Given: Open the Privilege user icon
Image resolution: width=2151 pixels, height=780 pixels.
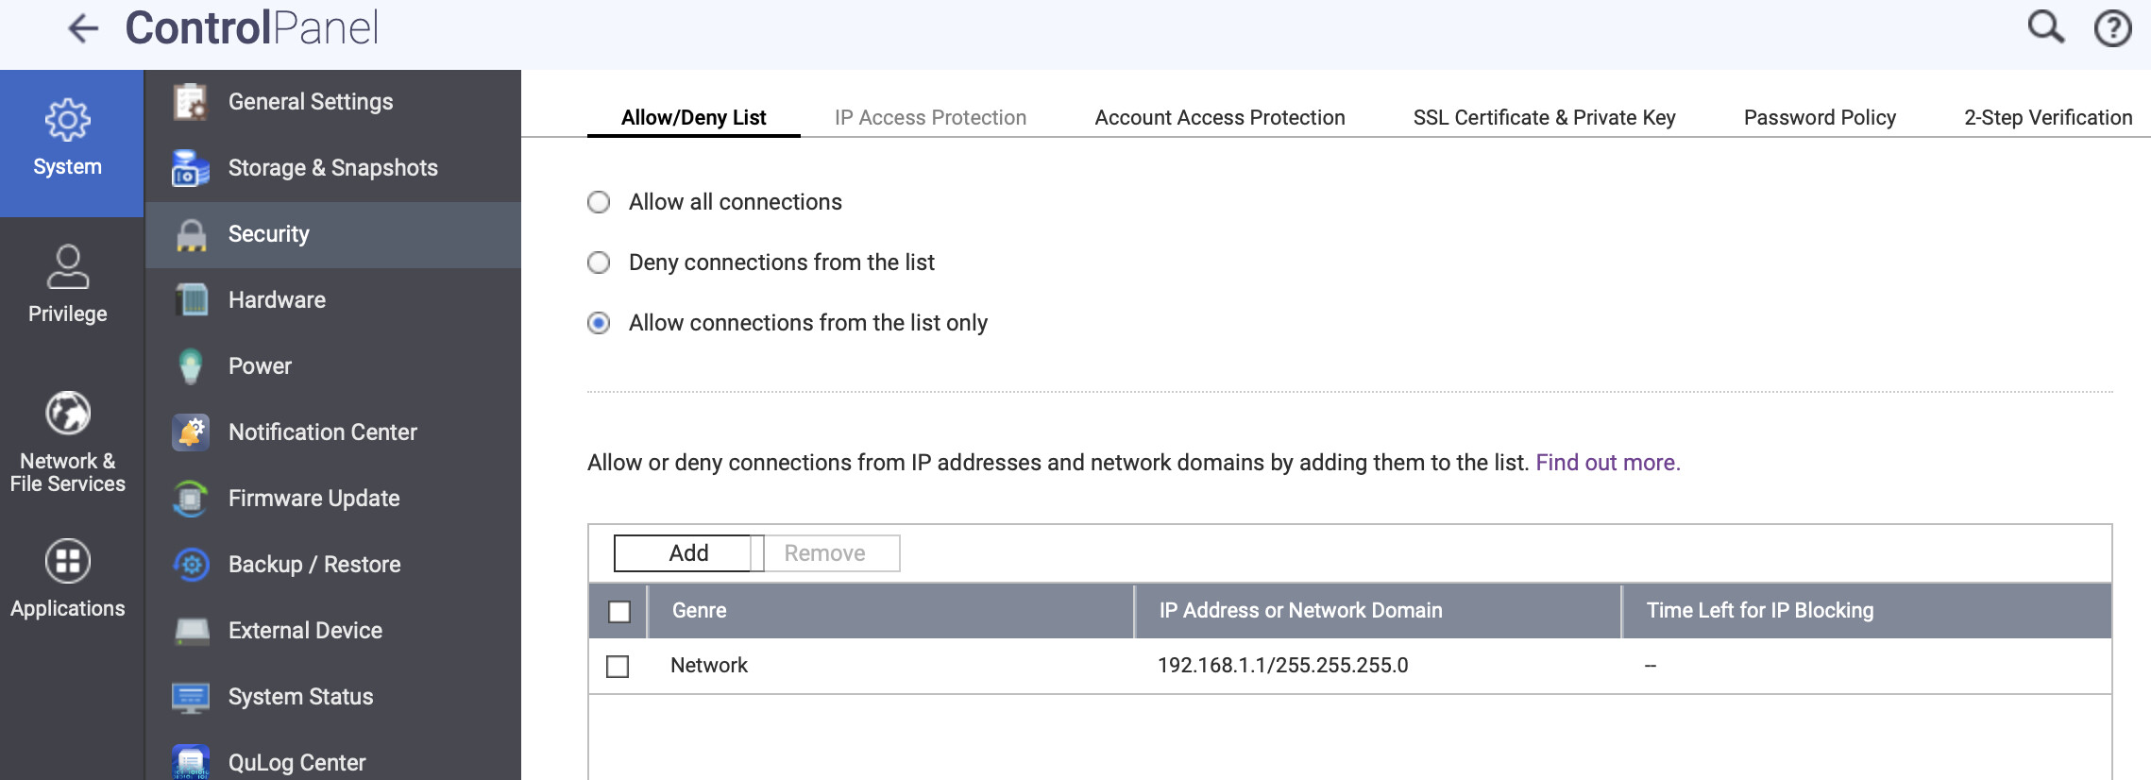Looking at the screenshot, I should coord(68,267).
